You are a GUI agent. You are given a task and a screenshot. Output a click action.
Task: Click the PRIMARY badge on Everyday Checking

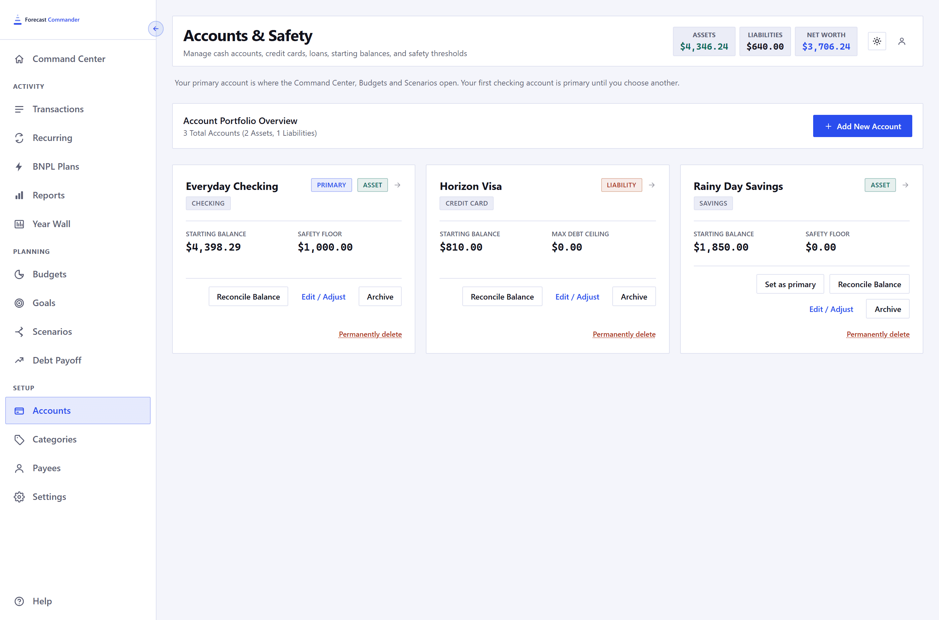pos(332,185)
